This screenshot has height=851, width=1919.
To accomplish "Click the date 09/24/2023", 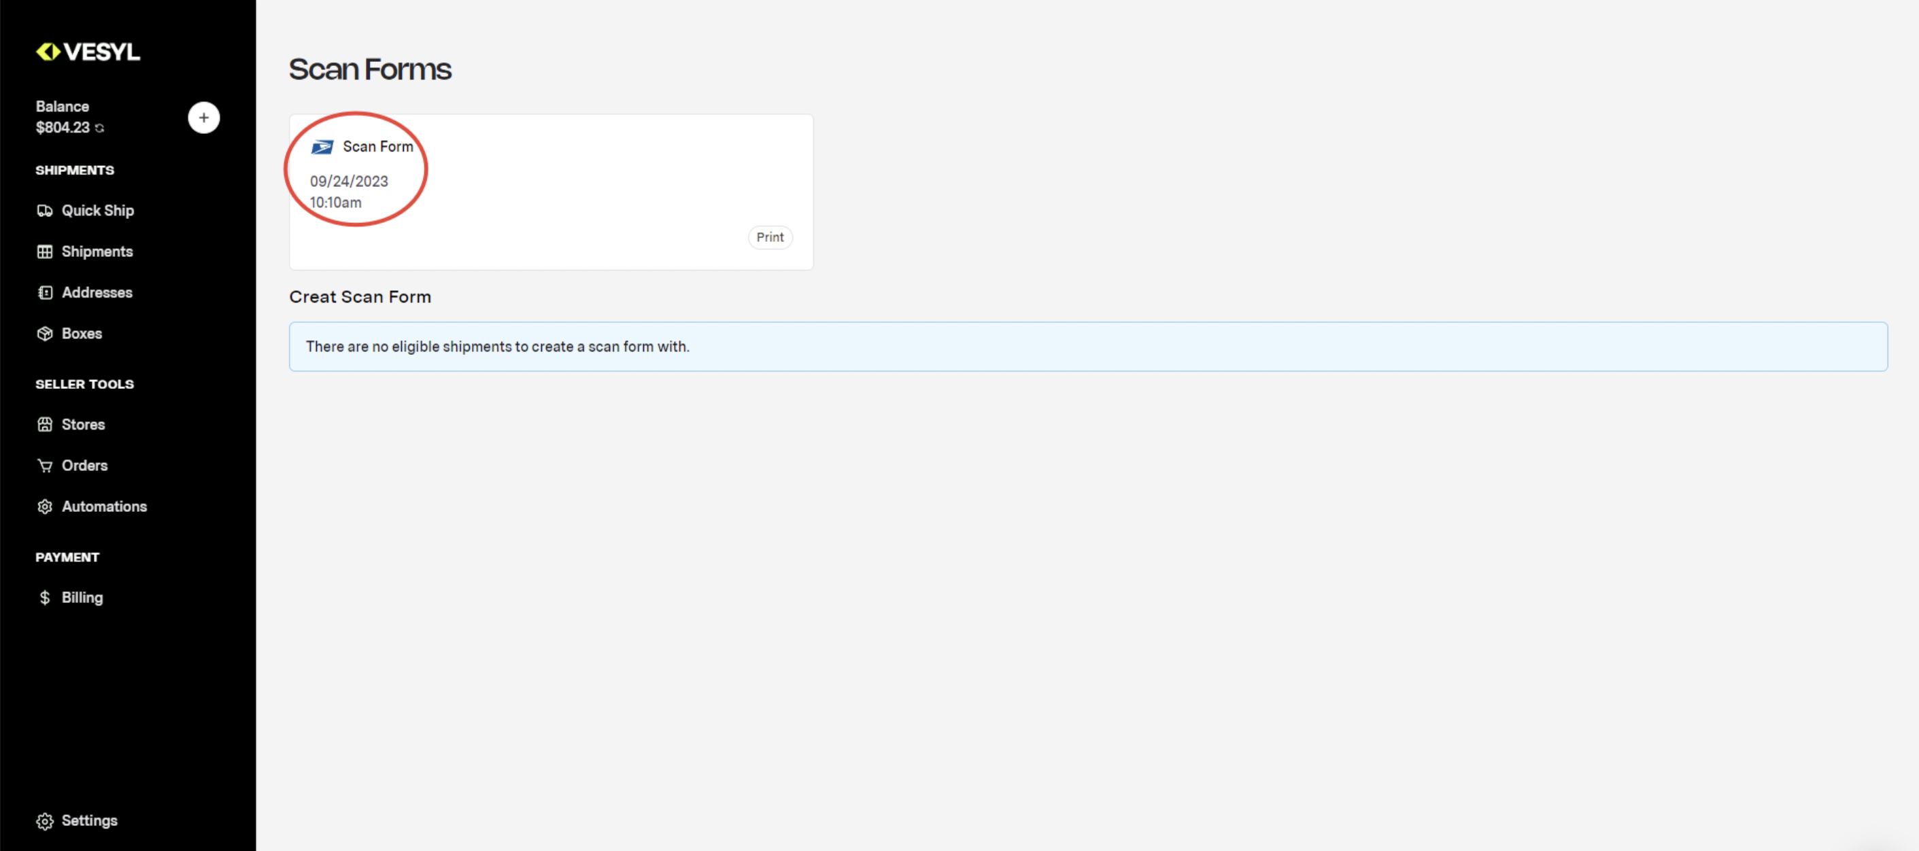I will click(349, 181).
